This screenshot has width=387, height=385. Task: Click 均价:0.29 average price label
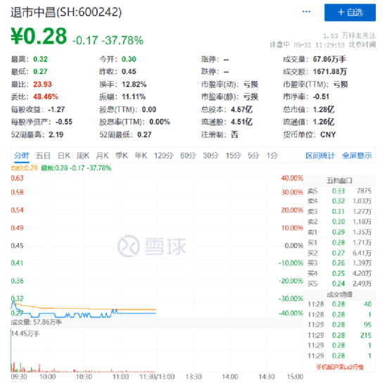[24, 168]
